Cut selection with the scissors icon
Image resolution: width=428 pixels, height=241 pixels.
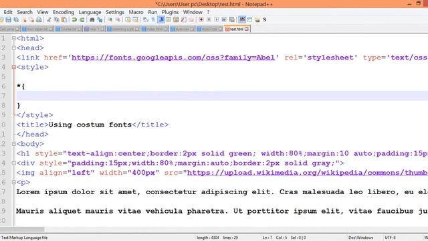pos(49,19)
